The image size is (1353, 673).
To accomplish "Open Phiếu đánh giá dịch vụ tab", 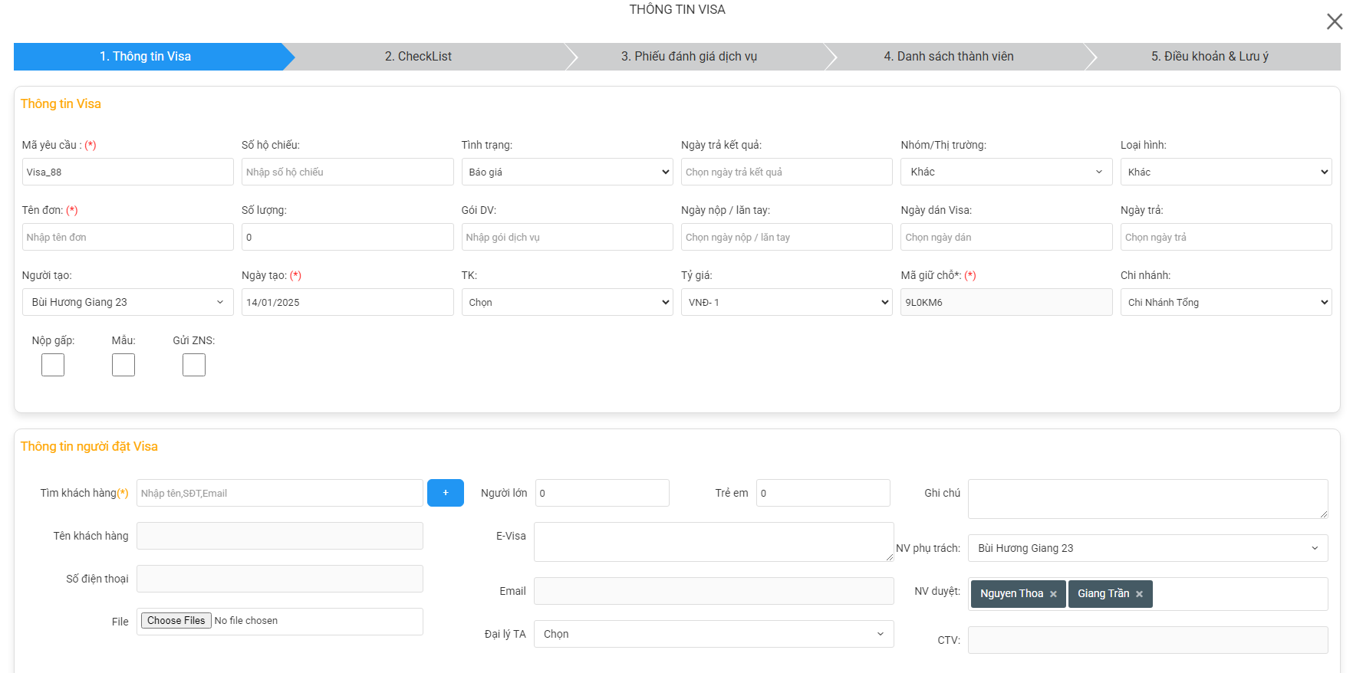I will point(688,57).
